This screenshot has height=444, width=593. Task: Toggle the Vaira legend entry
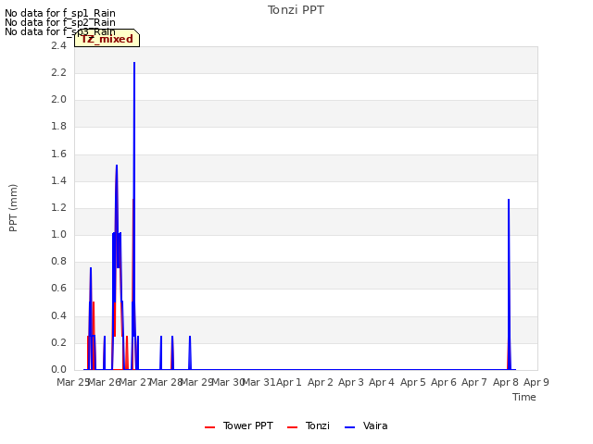(366, 425)
